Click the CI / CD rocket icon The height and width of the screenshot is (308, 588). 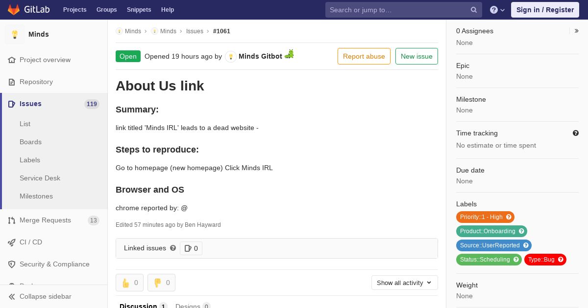pyautogui.click(x=12, y=242)
